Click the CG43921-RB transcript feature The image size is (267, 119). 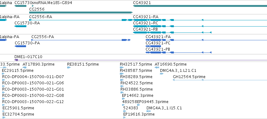coord(172,32)
